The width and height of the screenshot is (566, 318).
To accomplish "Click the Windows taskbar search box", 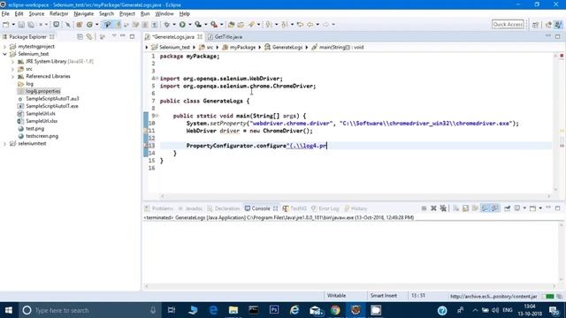I will point(89,310).
